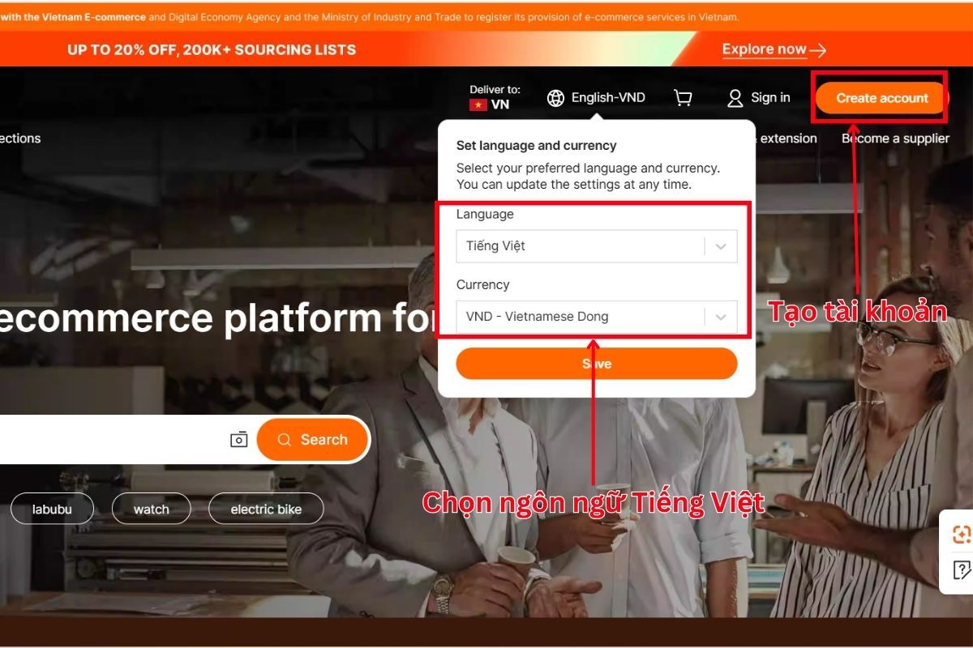Search by image using the camera icon
The height and width of the screenshot is (648, 973).
coord(239,439)
